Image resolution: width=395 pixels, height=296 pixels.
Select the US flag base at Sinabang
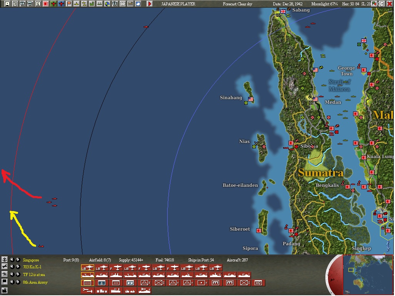[251, 99]
